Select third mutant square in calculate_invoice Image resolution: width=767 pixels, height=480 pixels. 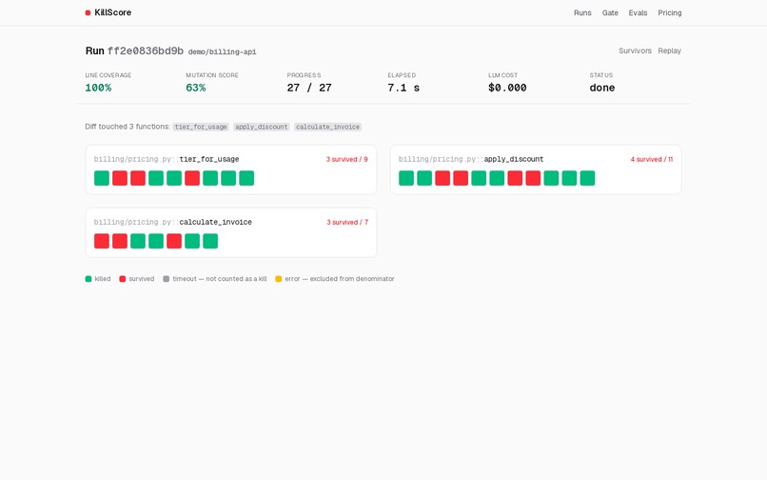click(x=138, y=241)
